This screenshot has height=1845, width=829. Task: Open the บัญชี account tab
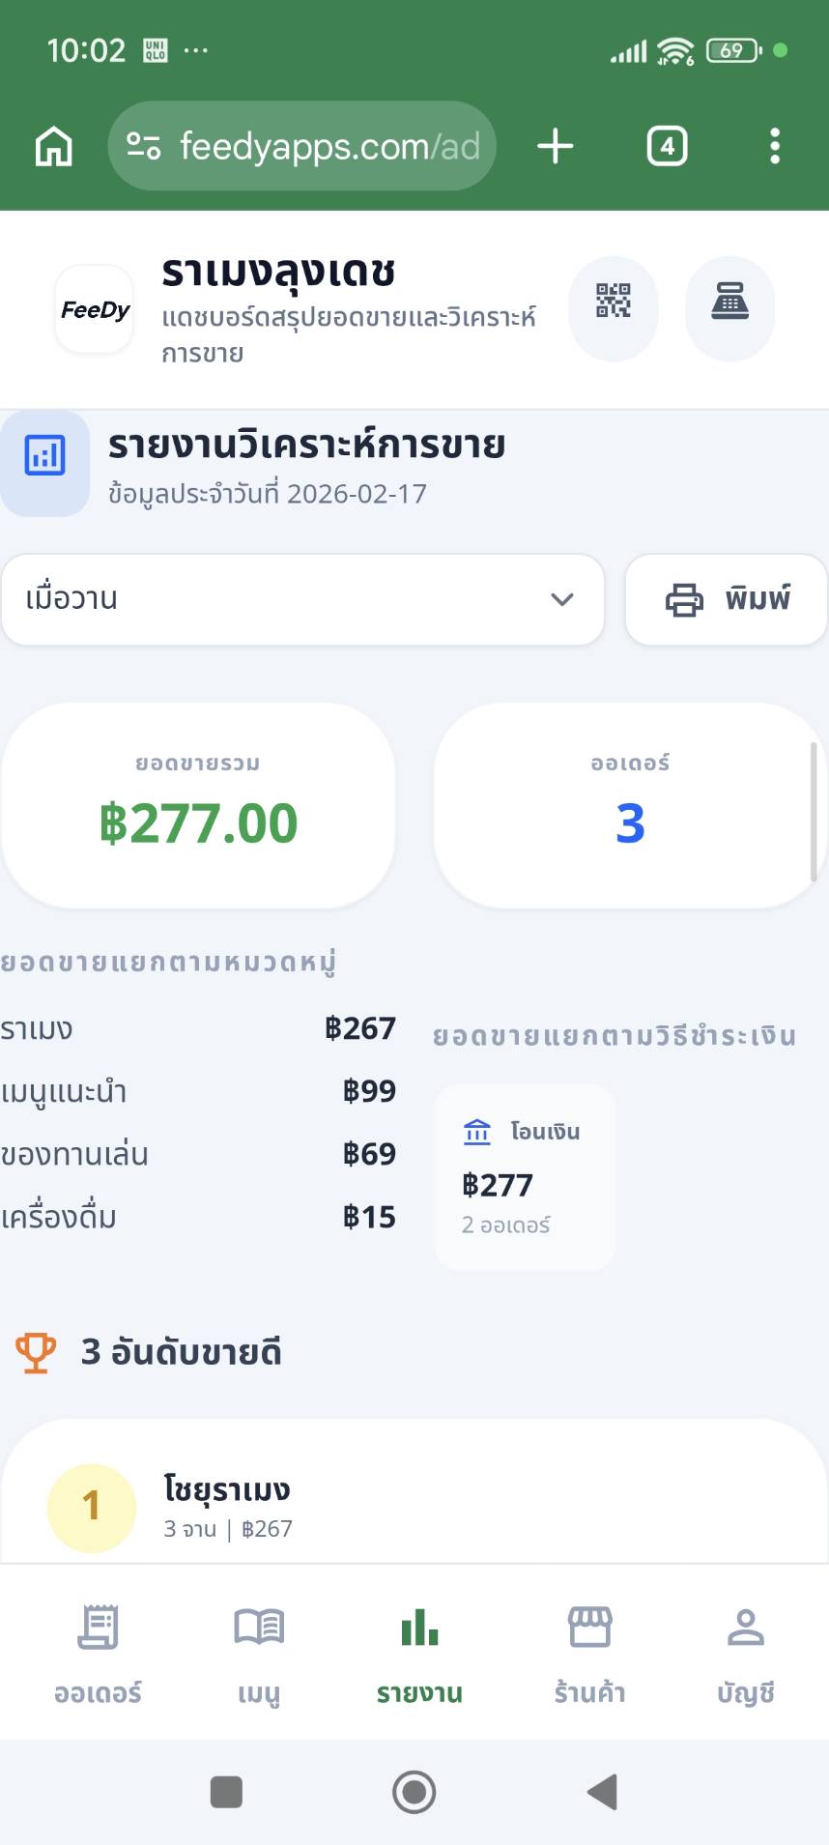(x=746, y=1652)
